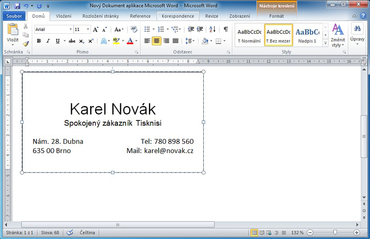Toggle the show paragraph marks button
The width and height of the screenshot is (370, 239).
(x=225, y=30)
